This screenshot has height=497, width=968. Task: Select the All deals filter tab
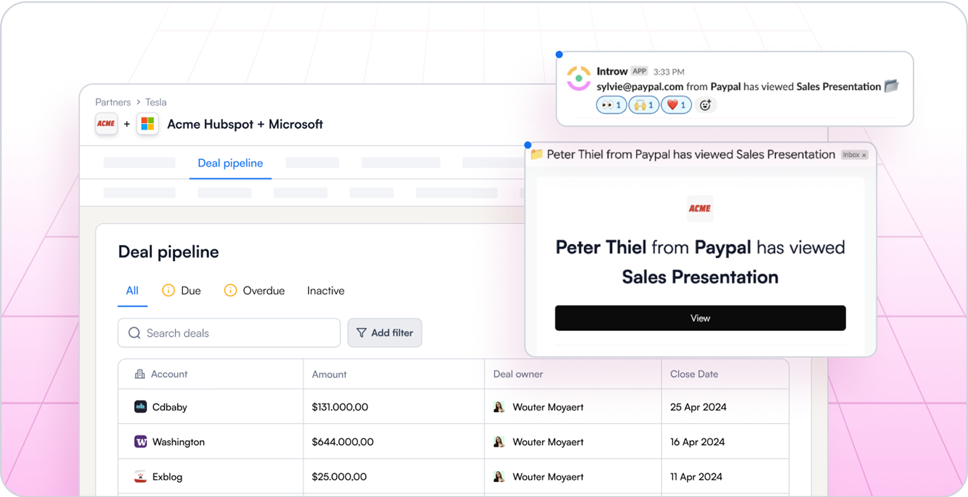132,291
